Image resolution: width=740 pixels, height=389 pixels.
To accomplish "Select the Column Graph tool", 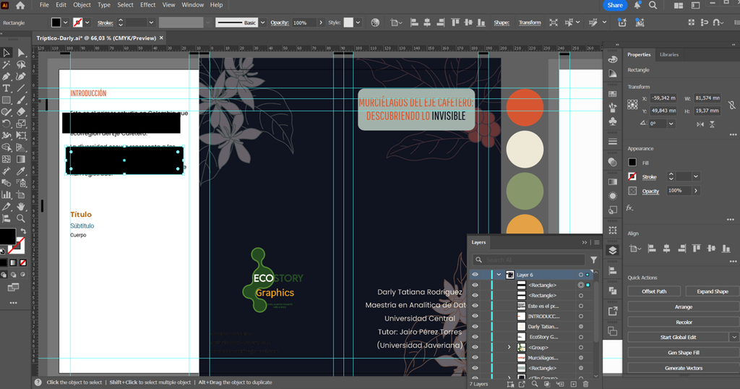I will [x=7, y=194].
